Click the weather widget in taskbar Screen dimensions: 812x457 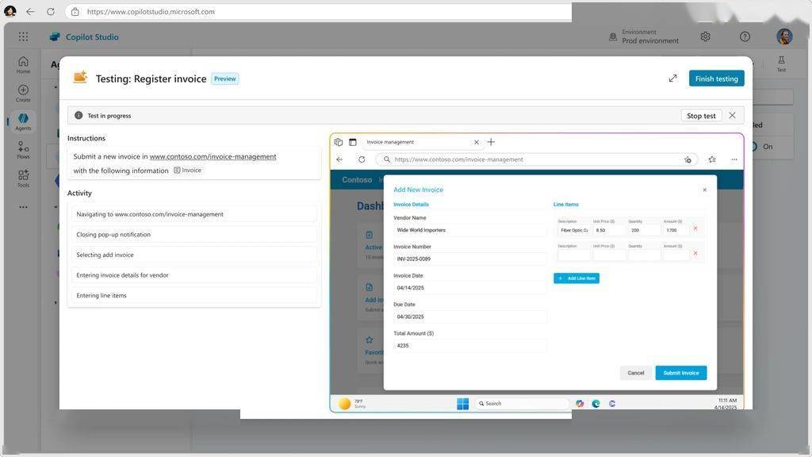point(352,404)
